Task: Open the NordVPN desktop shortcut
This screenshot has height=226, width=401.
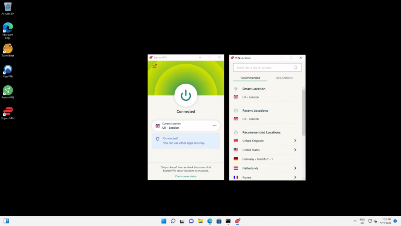Action: [8, 71]
